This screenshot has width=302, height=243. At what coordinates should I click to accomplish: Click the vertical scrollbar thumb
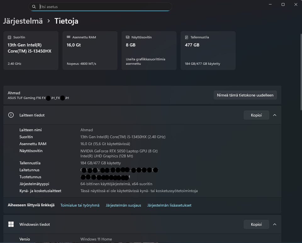click(301, 72)
